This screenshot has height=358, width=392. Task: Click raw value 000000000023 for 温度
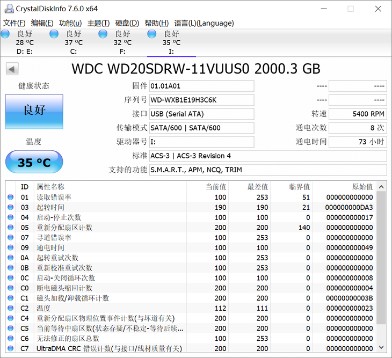click(350, 308)
